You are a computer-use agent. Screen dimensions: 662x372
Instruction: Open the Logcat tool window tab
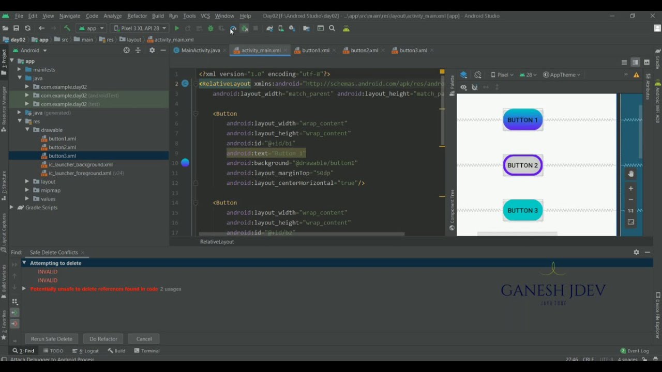tap(85, 351)
